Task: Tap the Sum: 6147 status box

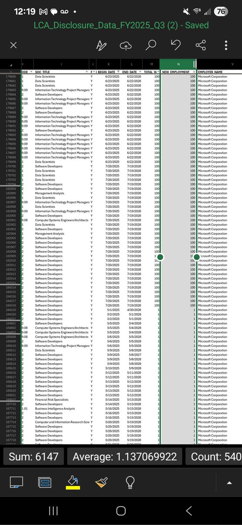Action: coord(34,457)
